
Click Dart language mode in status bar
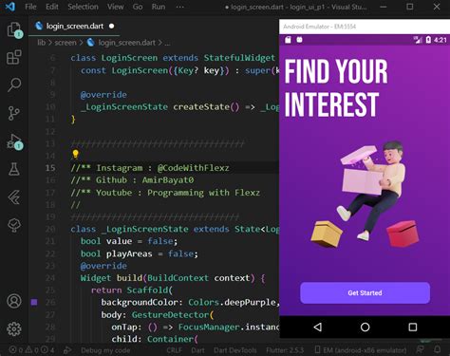click(197, 350)
